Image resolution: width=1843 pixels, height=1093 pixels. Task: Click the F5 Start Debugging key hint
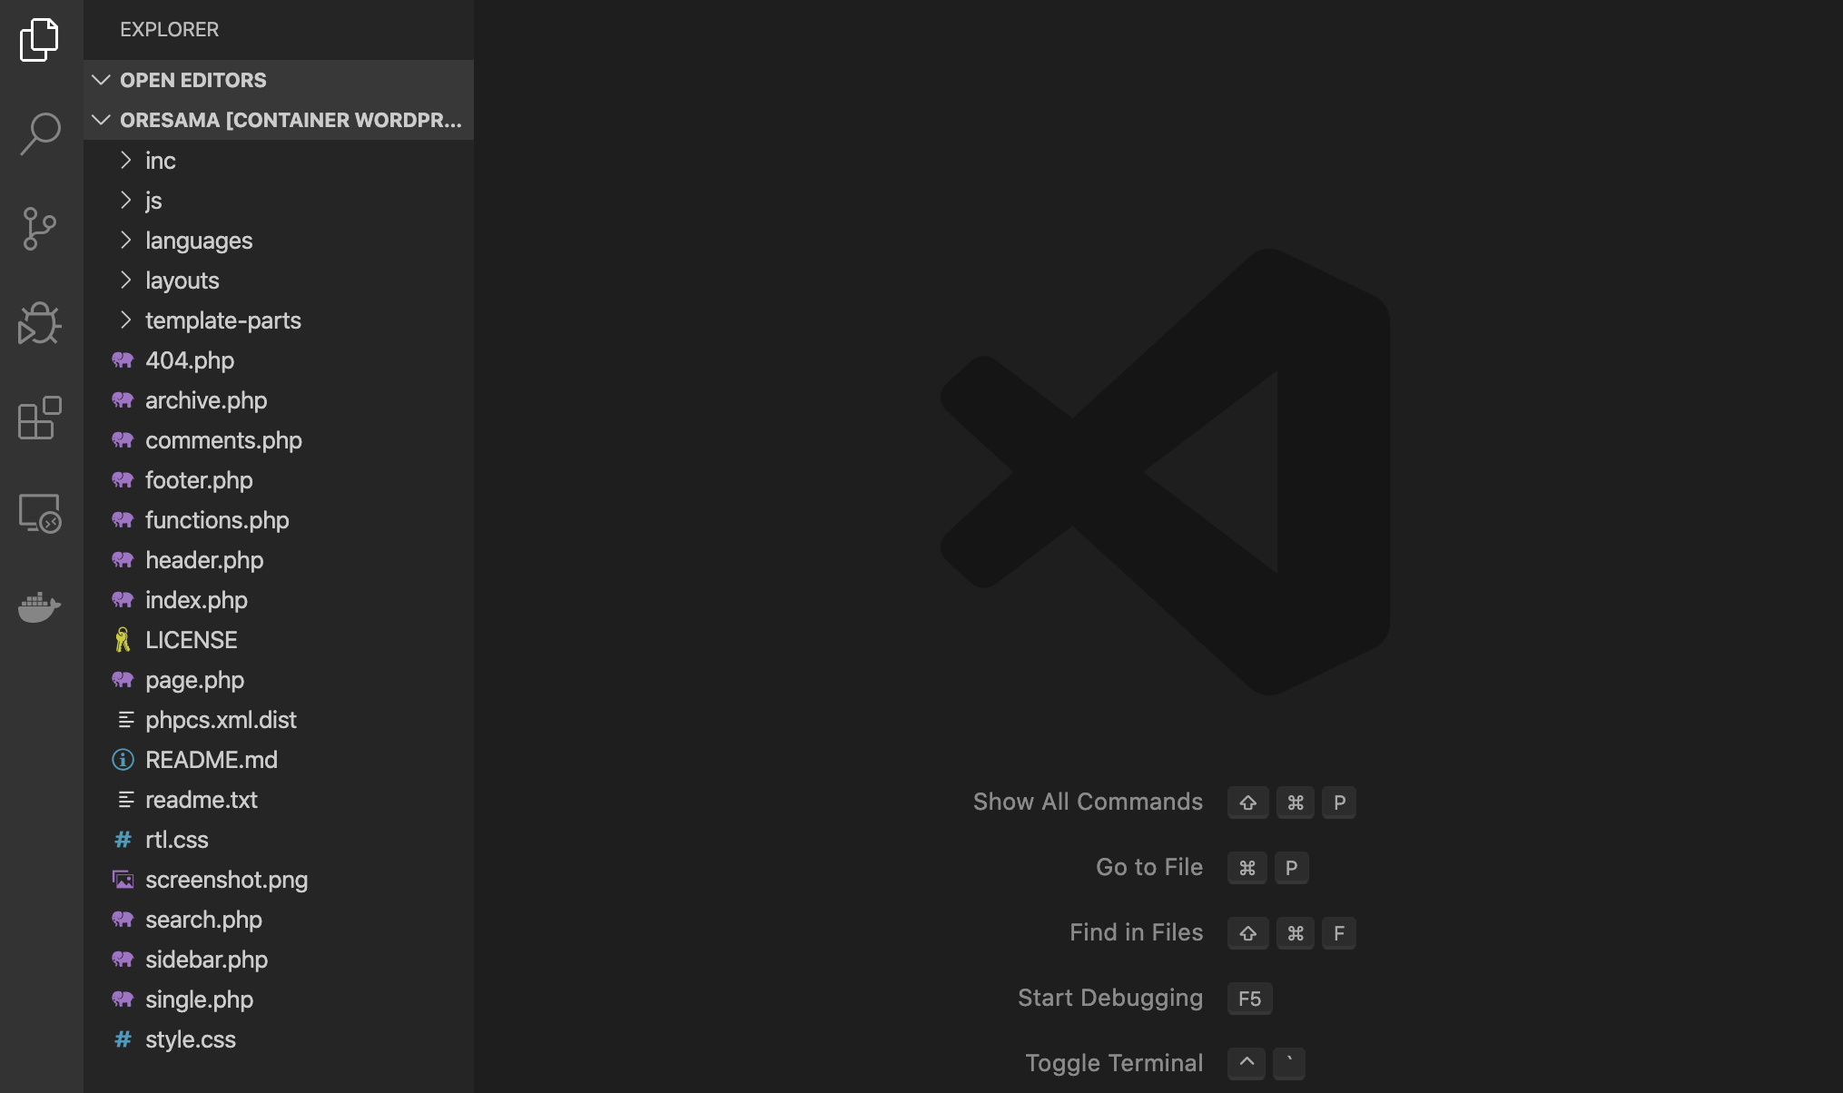[x=1249, y=999]
